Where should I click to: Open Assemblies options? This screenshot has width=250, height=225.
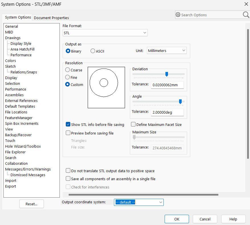(14, 95)
